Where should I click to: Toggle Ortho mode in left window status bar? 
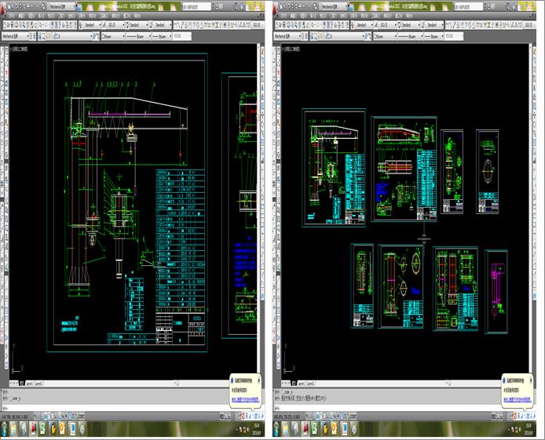pos(46,416)
